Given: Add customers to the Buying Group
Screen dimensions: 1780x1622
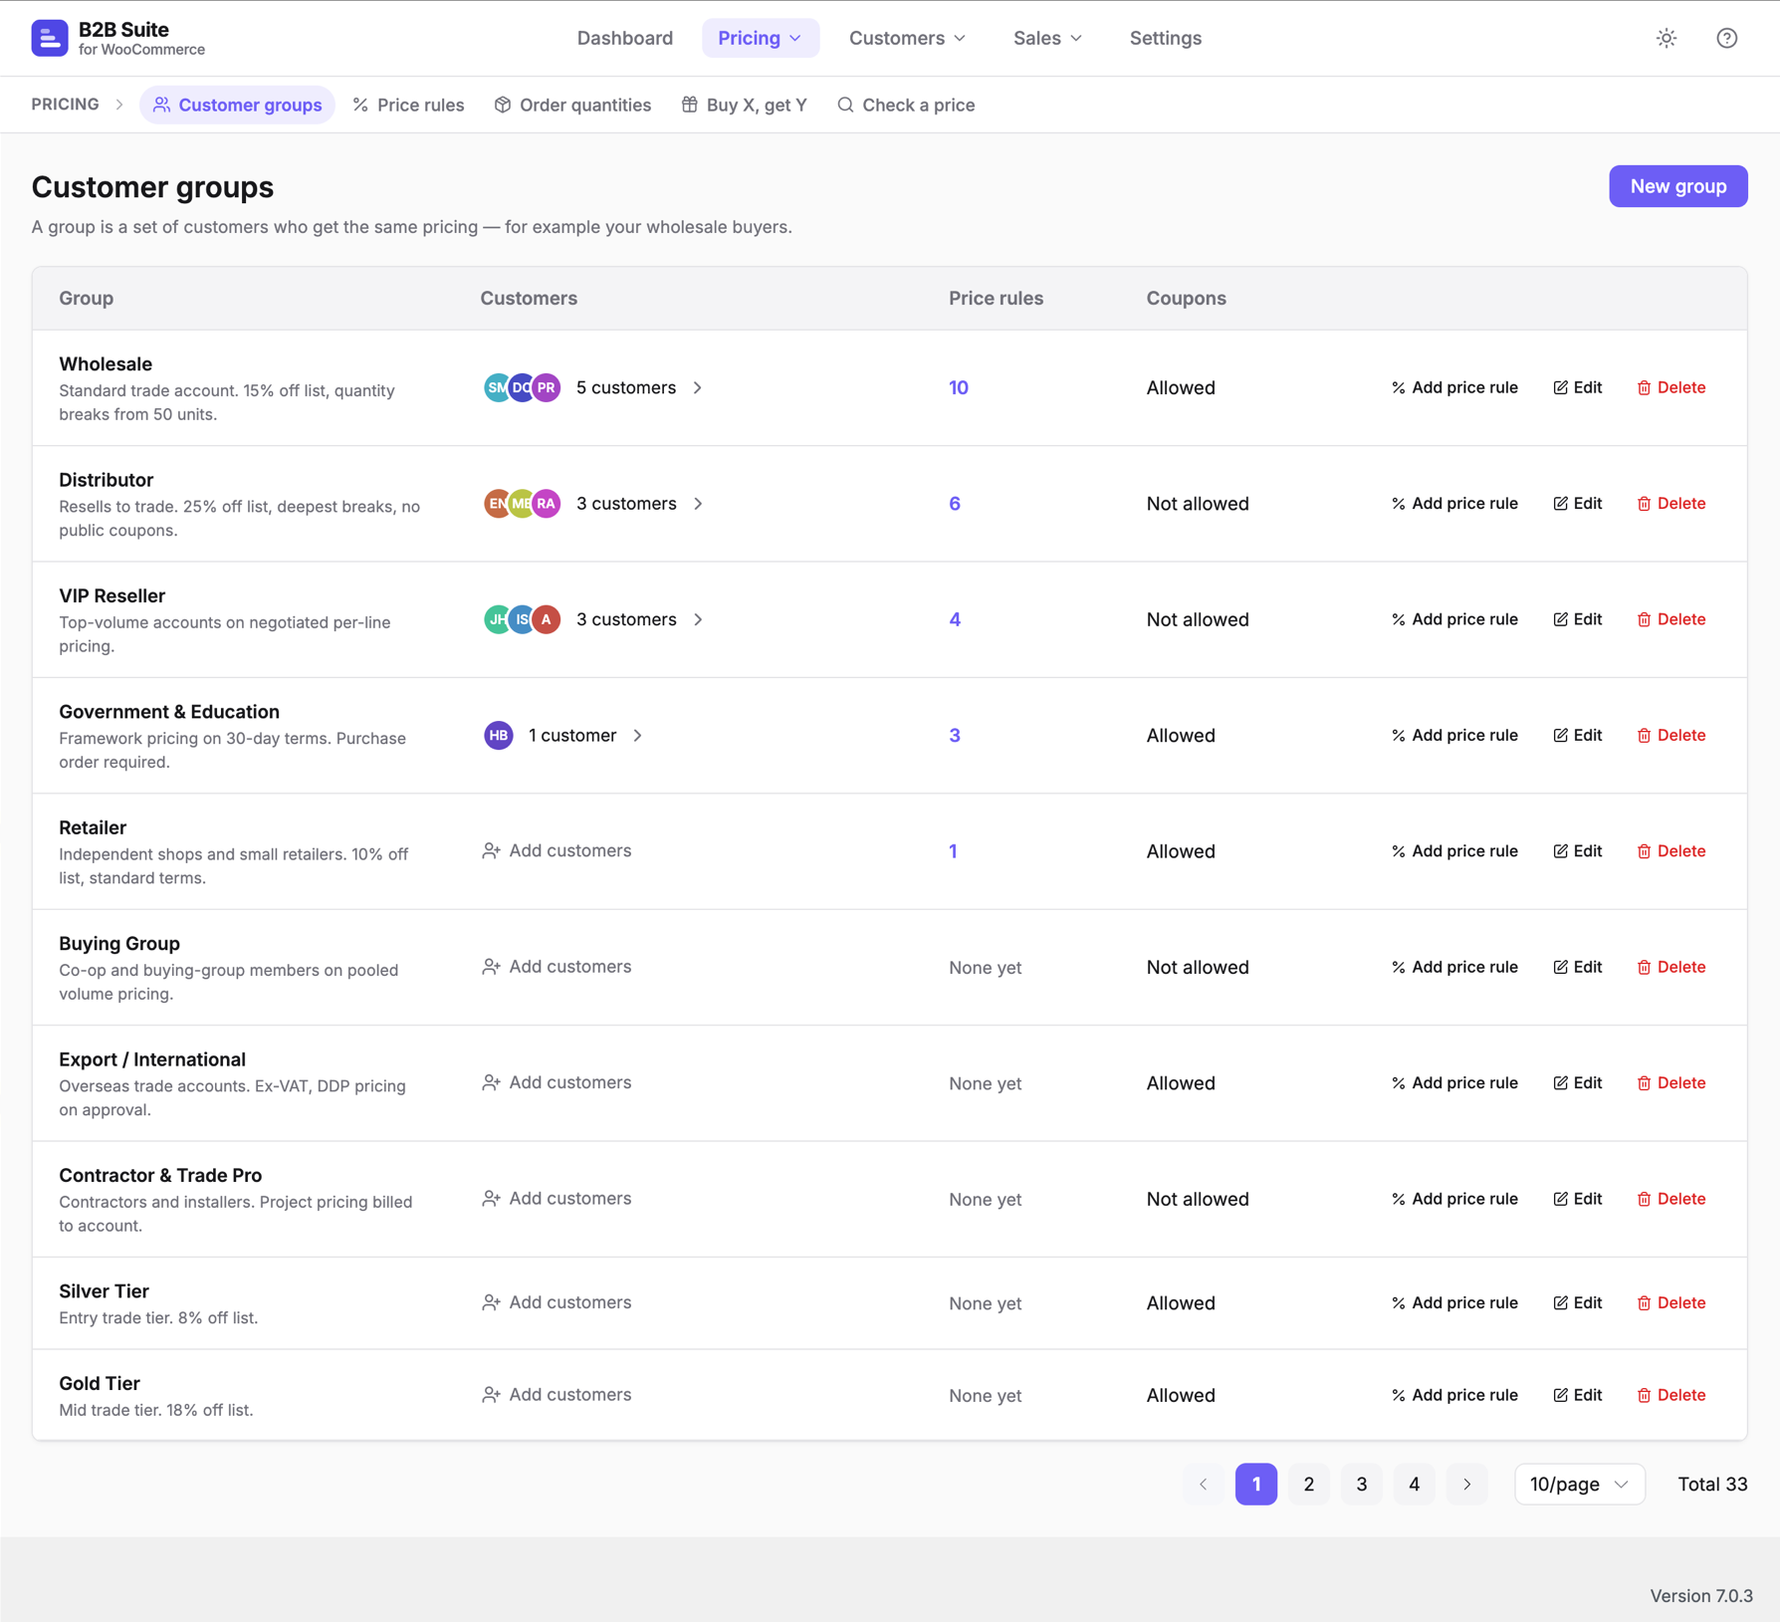Looking at the screenshot, I should point(556,966).
